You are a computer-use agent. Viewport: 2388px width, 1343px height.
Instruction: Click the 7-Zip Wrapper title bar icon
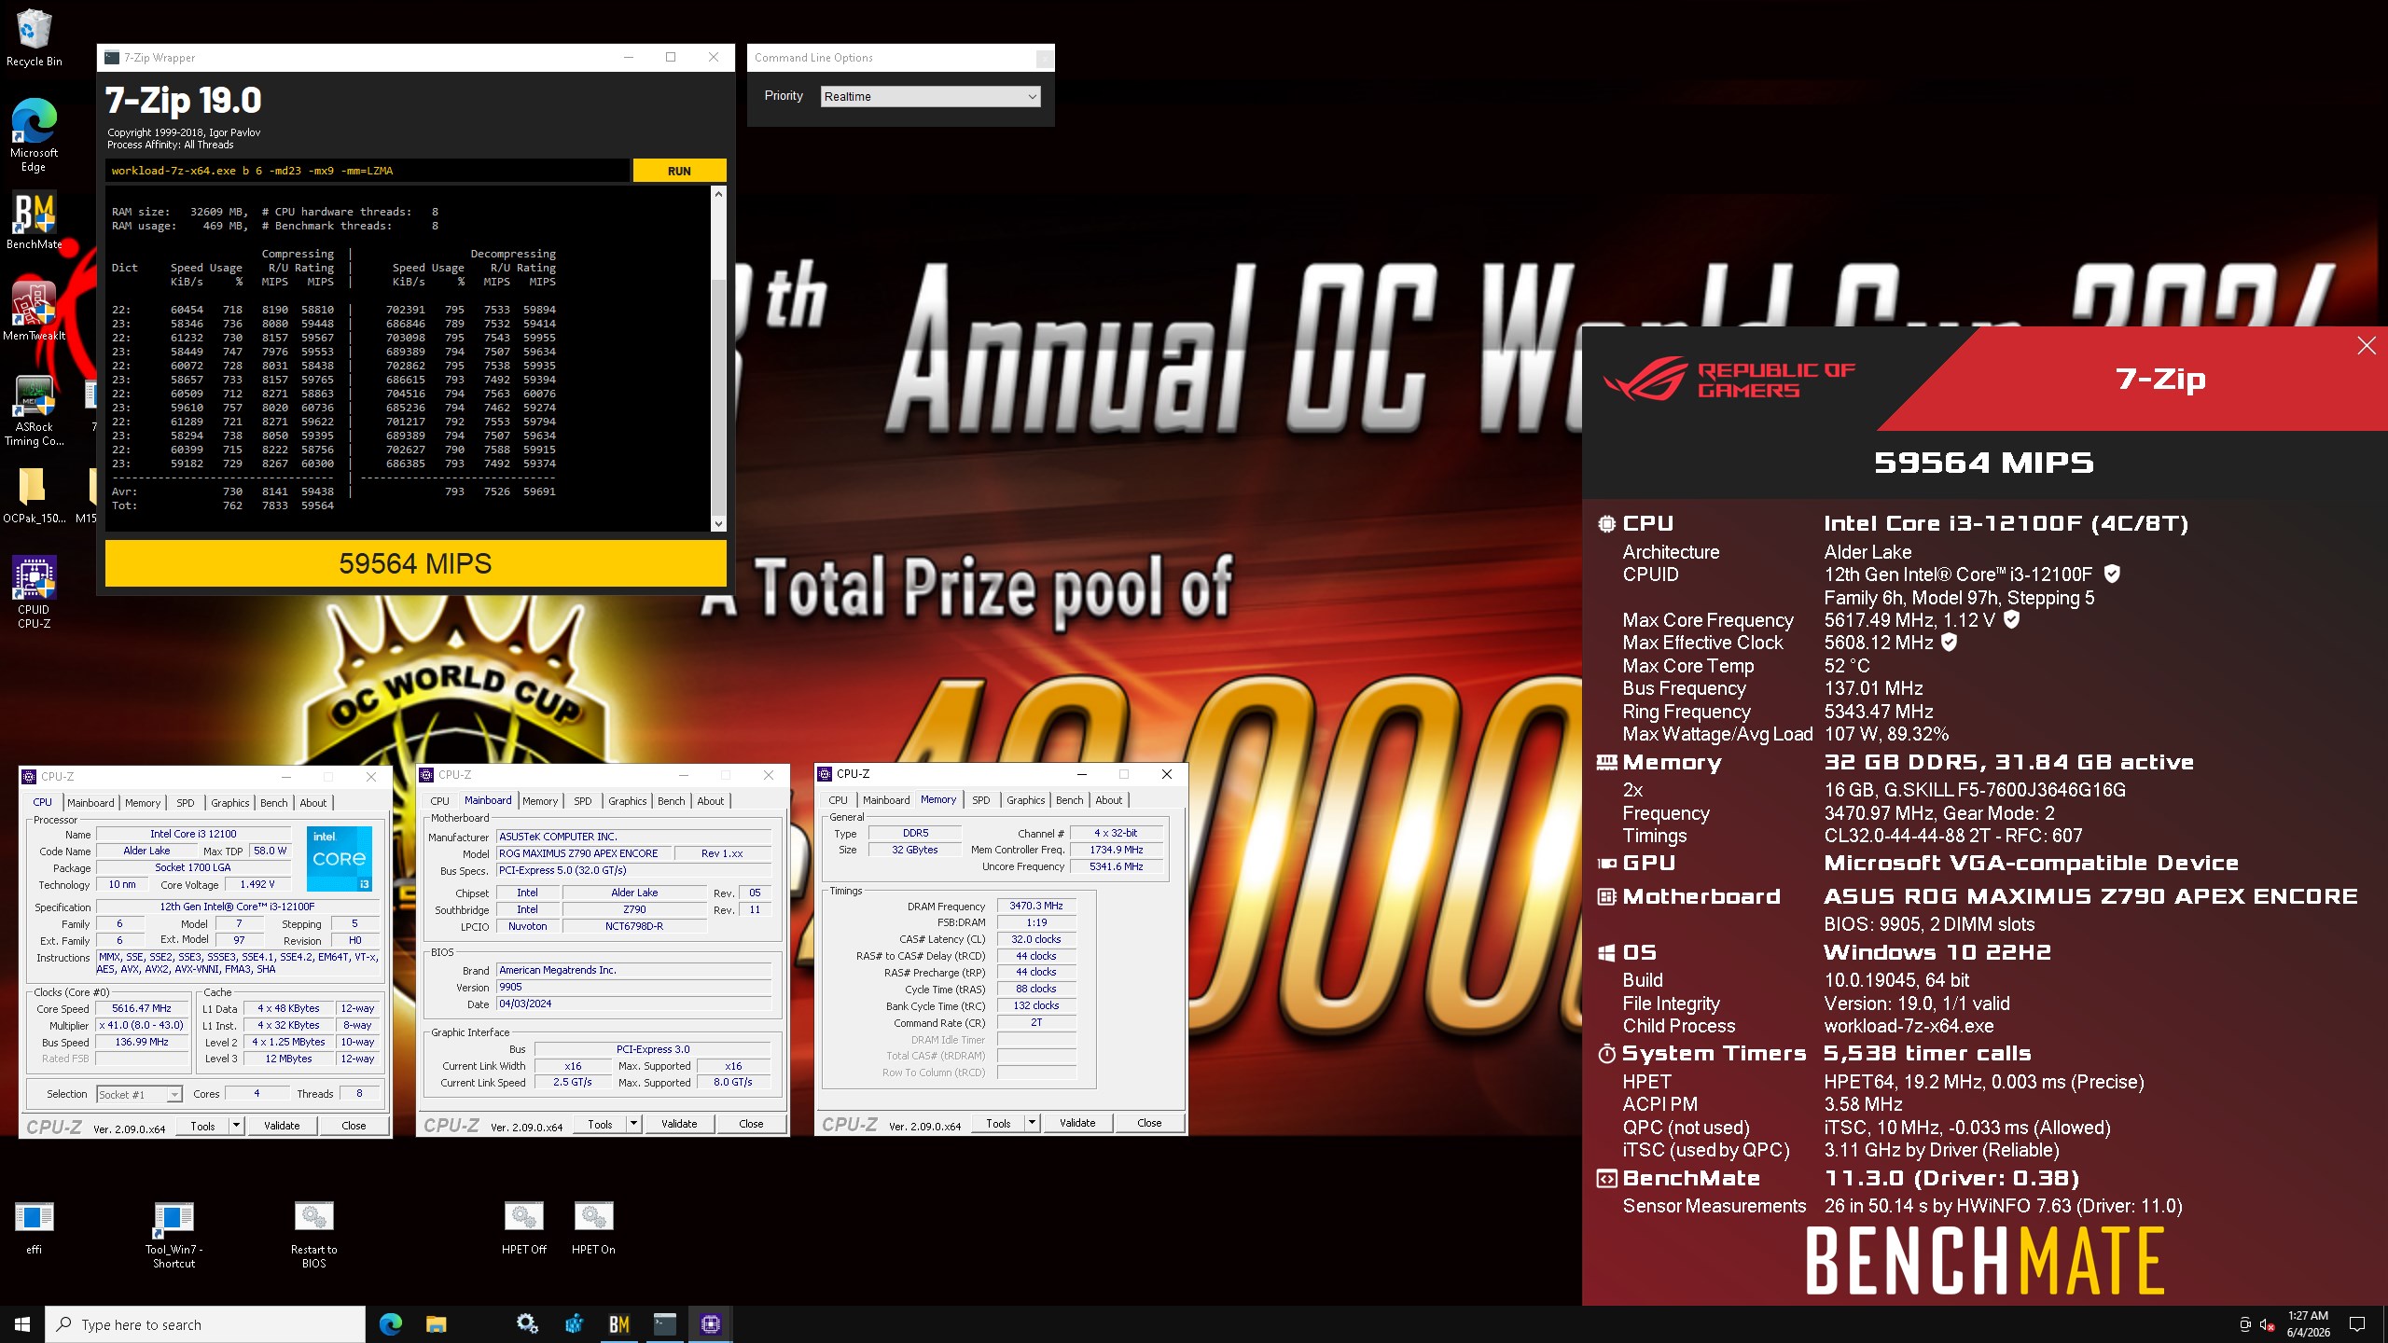pos(112,58)
